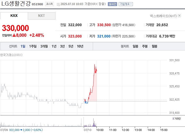Click the opening price 323,000
The height and width of the screenshot is (136, 185).
click(x=75, y=36)
